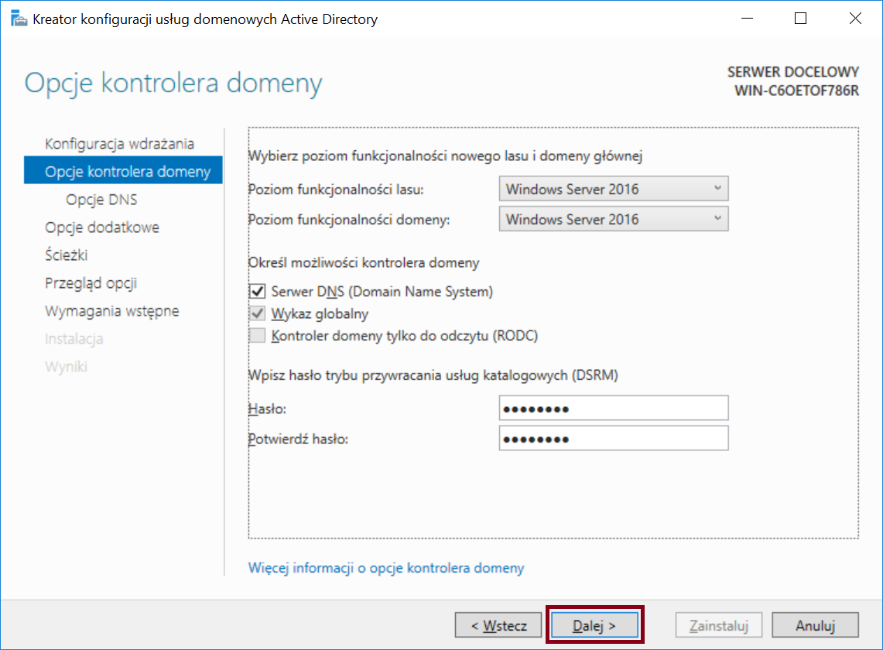Maximize the wizard window

click(800, 19)
